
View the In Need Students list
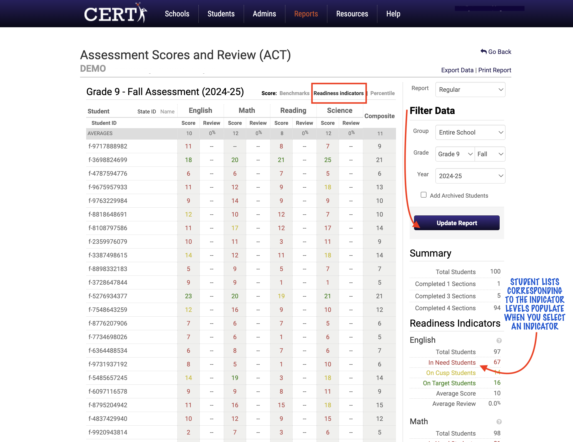coord(452,362)
